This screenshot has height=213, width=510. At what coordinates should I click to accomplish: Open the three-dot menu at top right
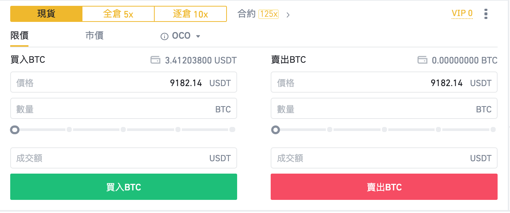[x=486, y=13]
